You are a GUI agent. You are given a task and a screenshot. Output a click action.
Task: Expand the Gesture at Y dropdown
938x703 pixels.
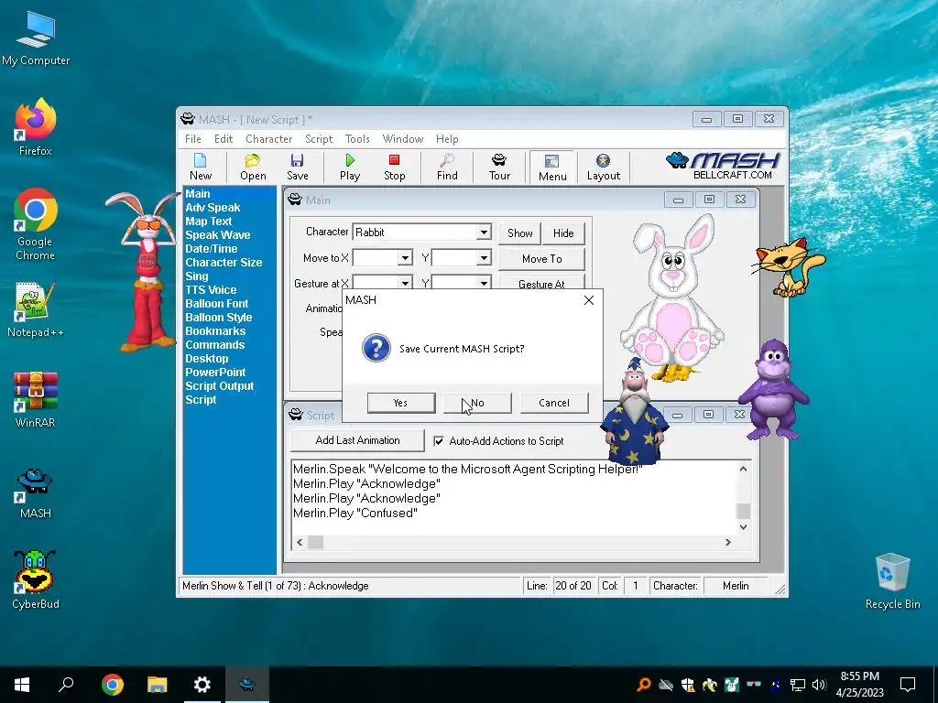click(484, 283)
